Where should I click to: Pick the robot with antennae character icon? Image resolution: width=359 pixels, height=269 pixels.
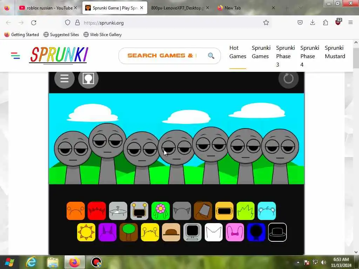click(139, 211)
